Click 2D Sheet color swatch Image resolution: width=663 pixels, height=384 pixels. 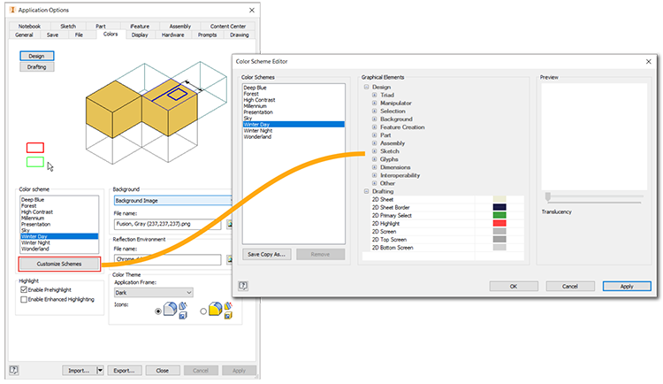click(499, 199)
